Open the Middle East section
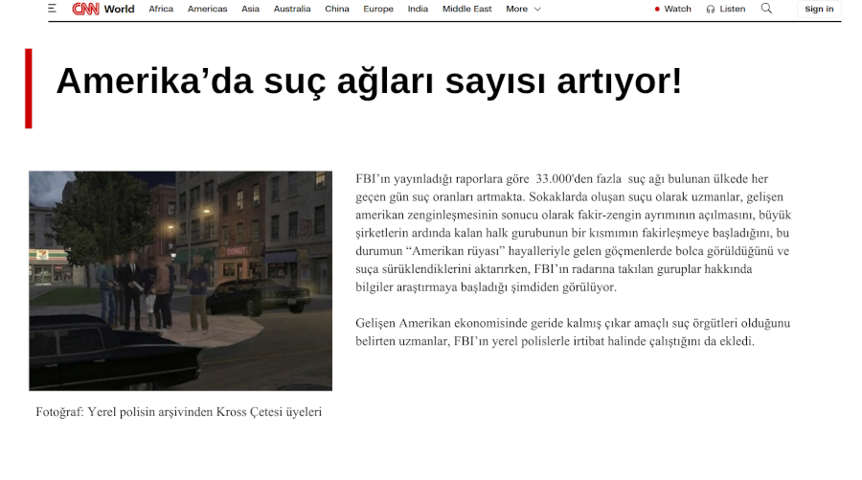 (466, 9)
